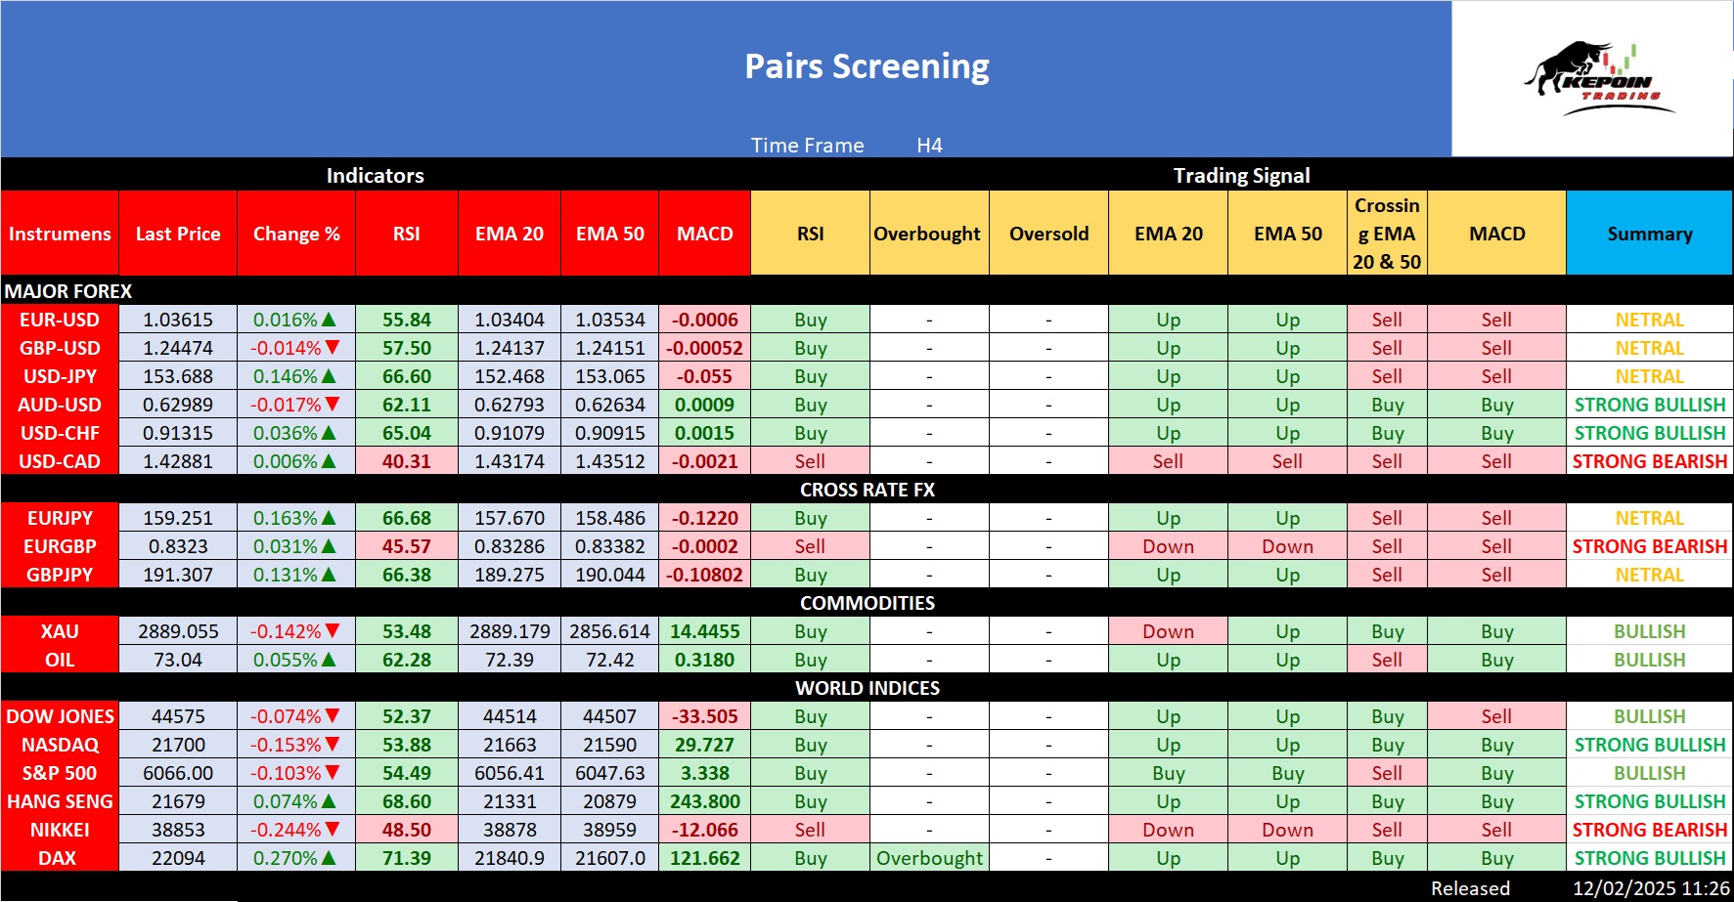
Task: Select the USD-JPY RSI value 66.60
Action: coord(407,376)
